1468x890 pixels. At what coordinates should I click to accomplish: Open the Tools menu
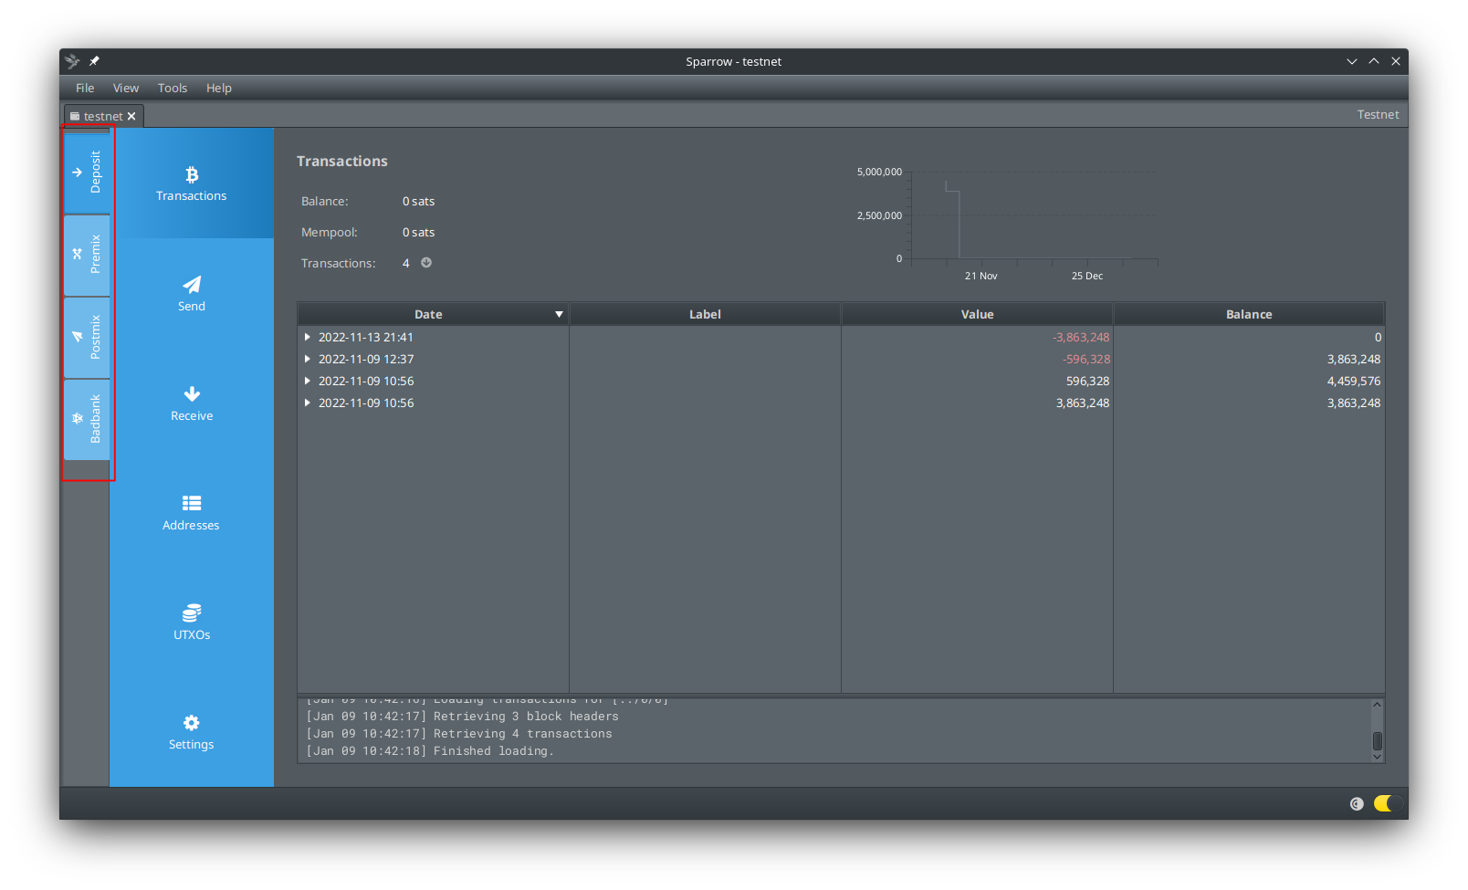click(x=173, y=88)
